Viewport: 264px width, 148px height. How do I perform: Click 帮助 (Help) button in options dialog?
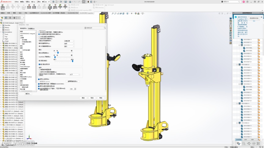click(101, 98)
